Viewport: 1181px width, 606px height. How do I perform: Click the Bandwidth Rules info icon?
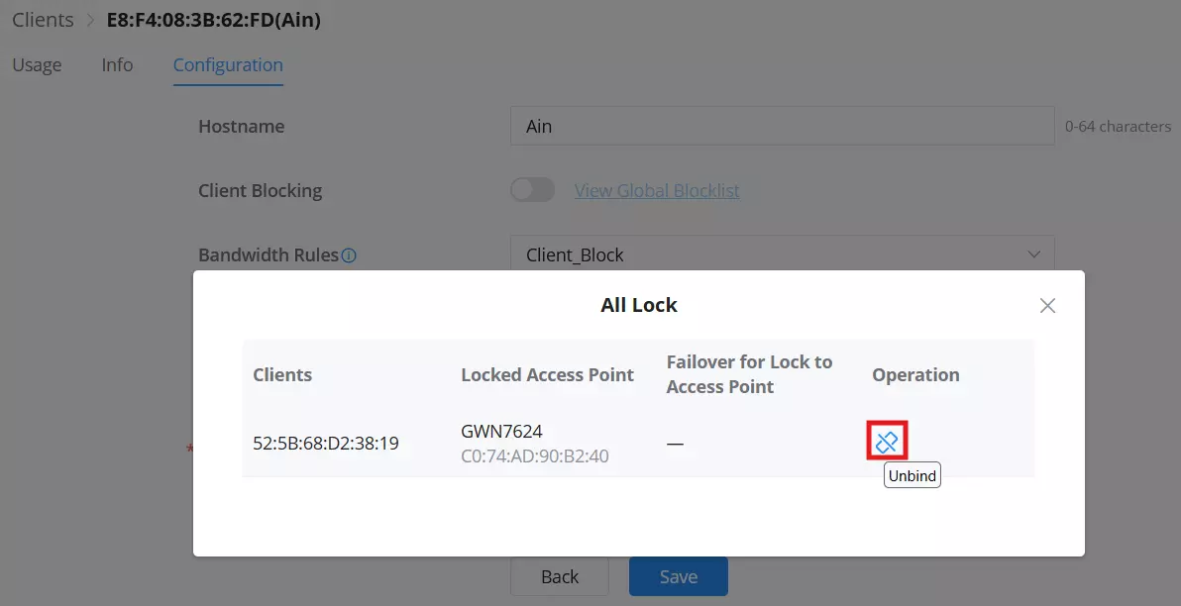pos(349,255)
